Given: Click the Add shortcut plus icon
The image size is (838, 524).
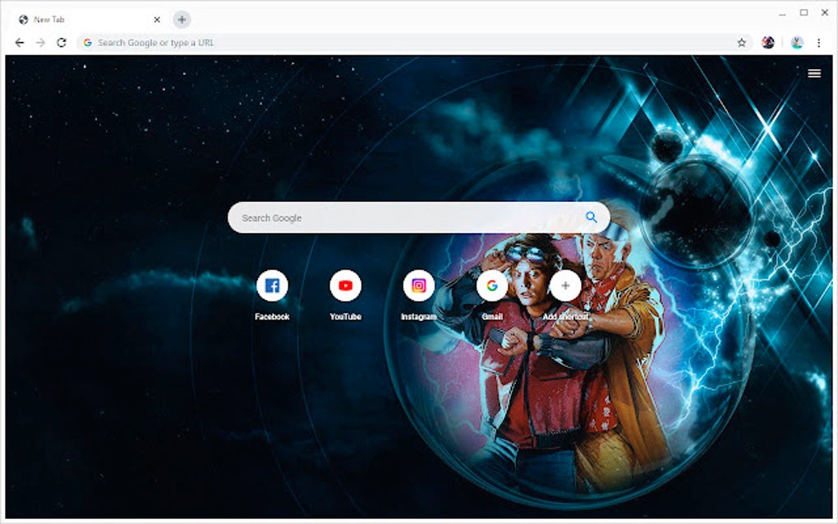Looking at the screenshot, I should point(565,286).
